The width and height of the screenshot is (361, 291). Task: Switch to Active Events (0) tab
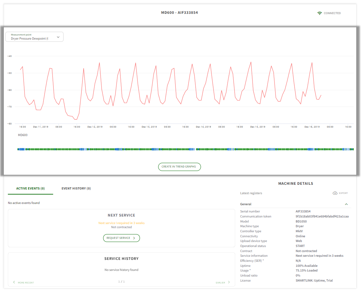click(x=31, y=189)
